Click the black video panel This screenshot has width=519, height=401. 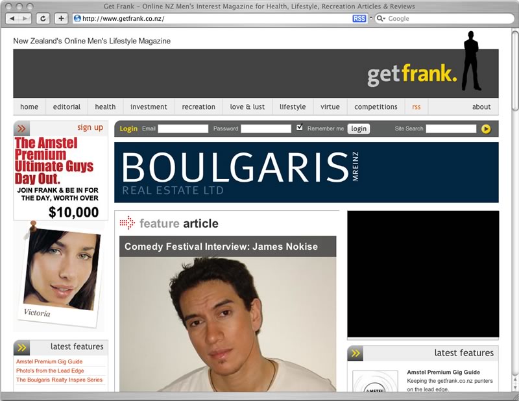[x=423, y=274]
